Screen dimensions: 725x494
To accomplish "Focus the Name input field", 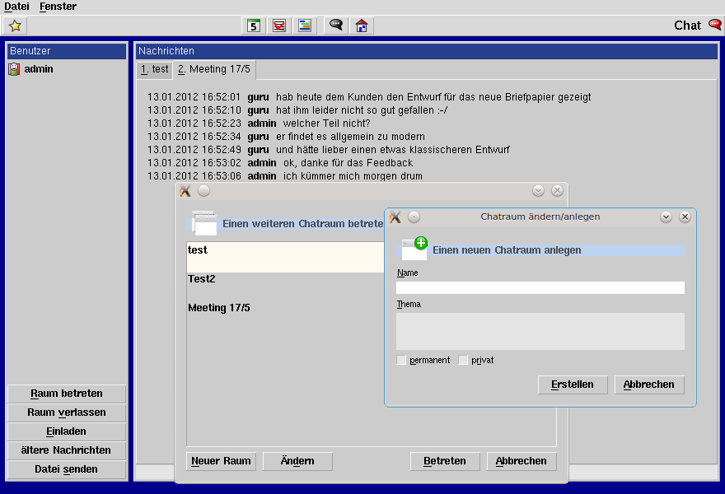I will click(540, 288).
